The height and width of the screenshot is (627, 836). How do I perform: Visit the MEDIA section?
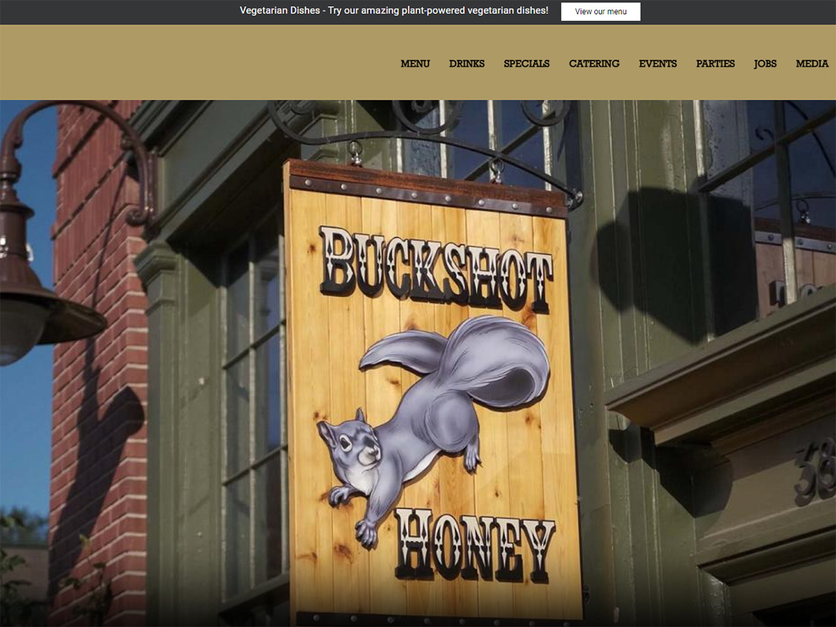[812, 63]
